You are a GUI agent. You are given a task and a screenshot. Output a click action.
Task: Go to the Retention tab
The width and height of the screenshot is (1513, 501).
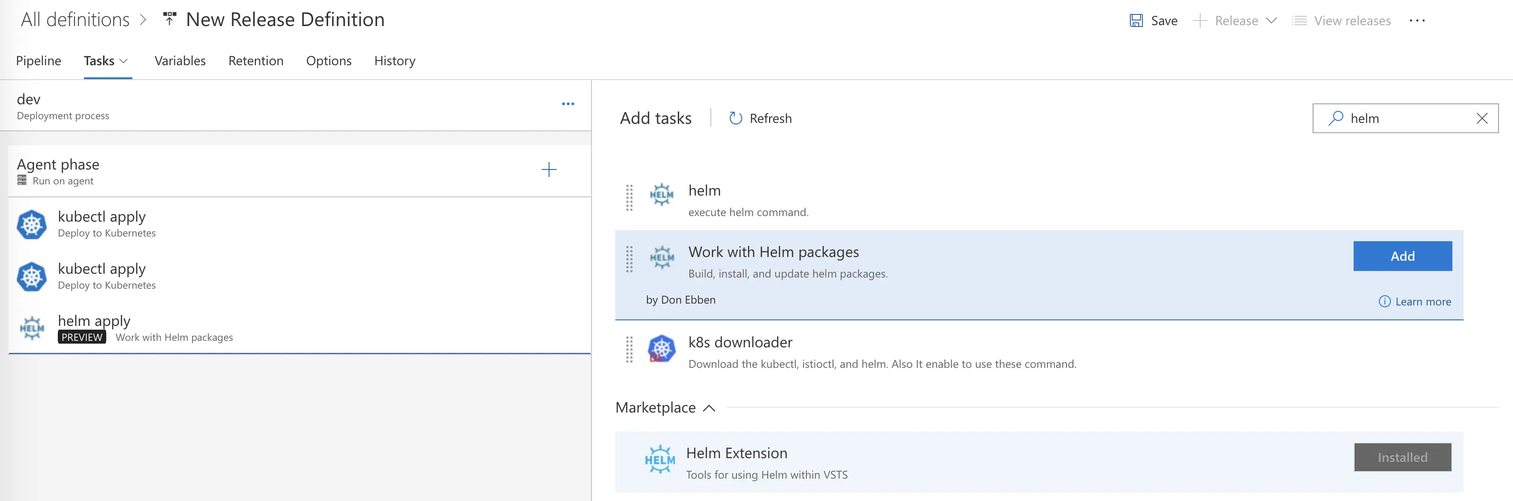click(255, 61)
